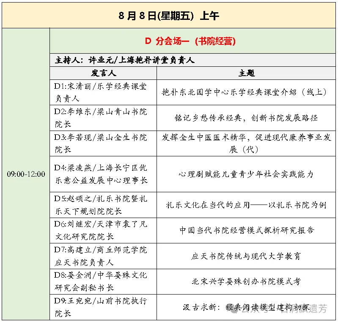Click topic '铭记乡愁传承经典,创新书院发展路径'

[246, 118]
